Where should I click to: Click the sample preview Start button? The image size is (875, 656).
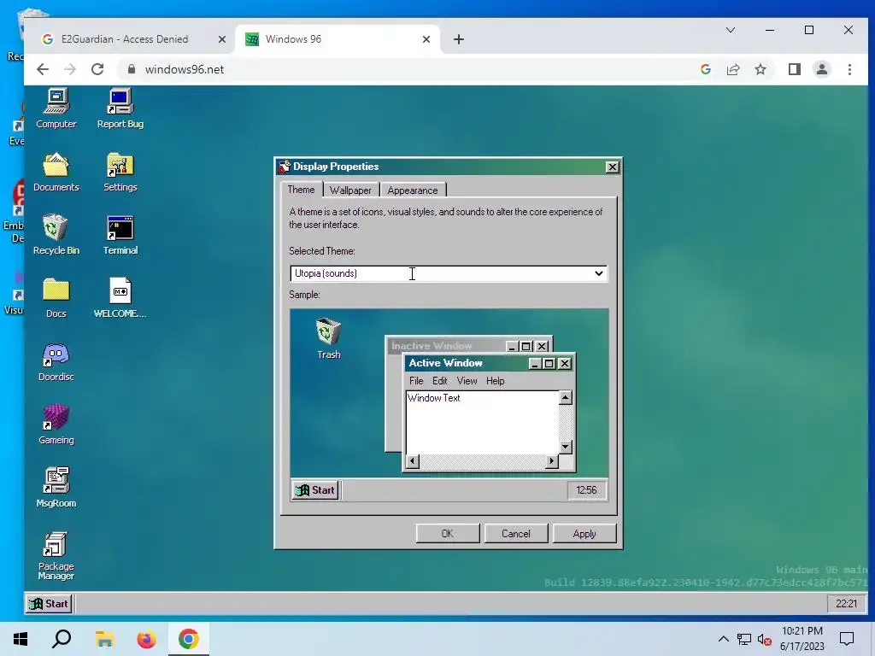[316, 490]
